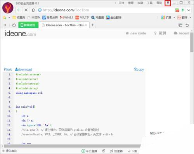Click code line 'using namespace std;'
The width and height of the screenshot is (194, 154).
pos(29,93)
